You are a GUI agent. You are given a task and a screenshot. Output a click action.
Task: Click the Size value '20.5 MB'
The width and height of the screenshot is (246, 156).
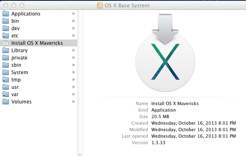tap(160, 116)
